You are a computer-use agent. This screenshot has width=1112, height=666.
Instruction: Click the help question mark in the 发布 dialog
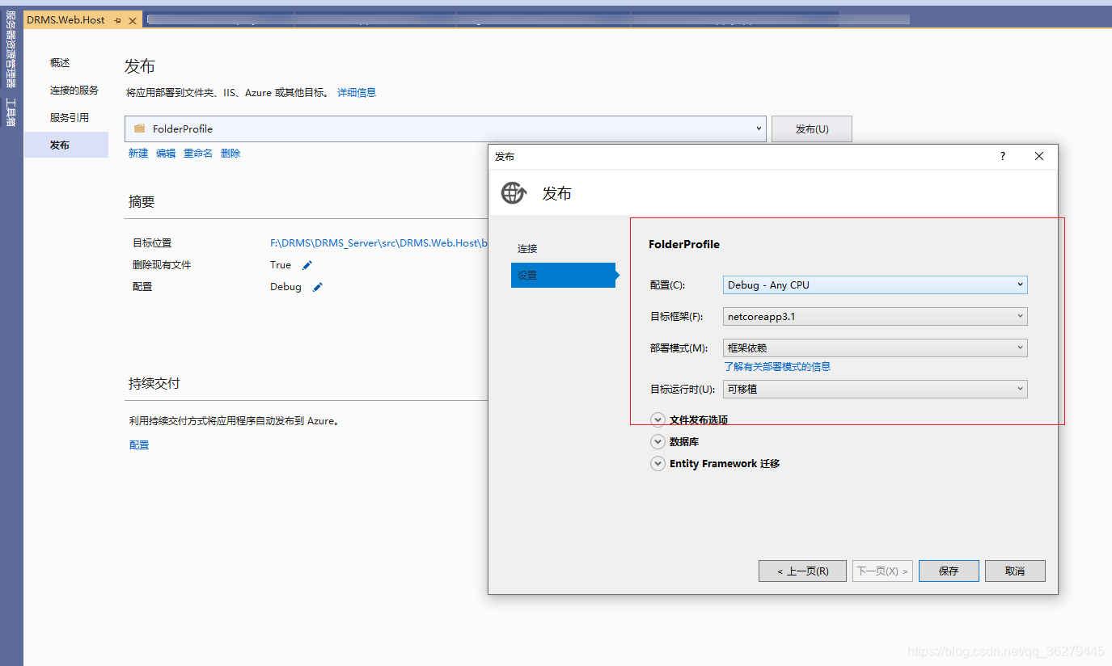pyautogui.click(x=1002, y=156)
